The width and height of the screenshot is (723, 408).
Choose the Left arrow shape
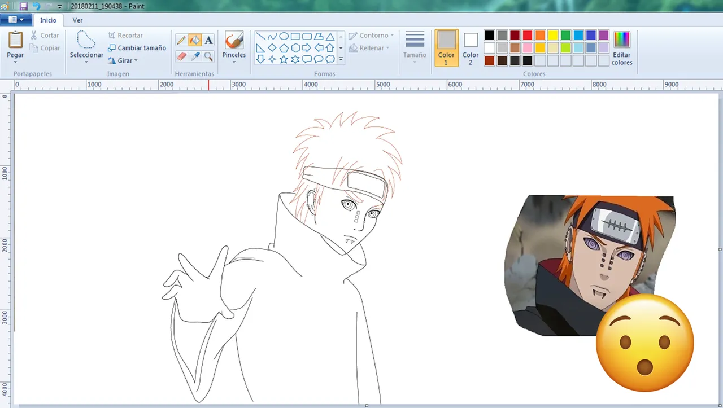coord(319,47)
